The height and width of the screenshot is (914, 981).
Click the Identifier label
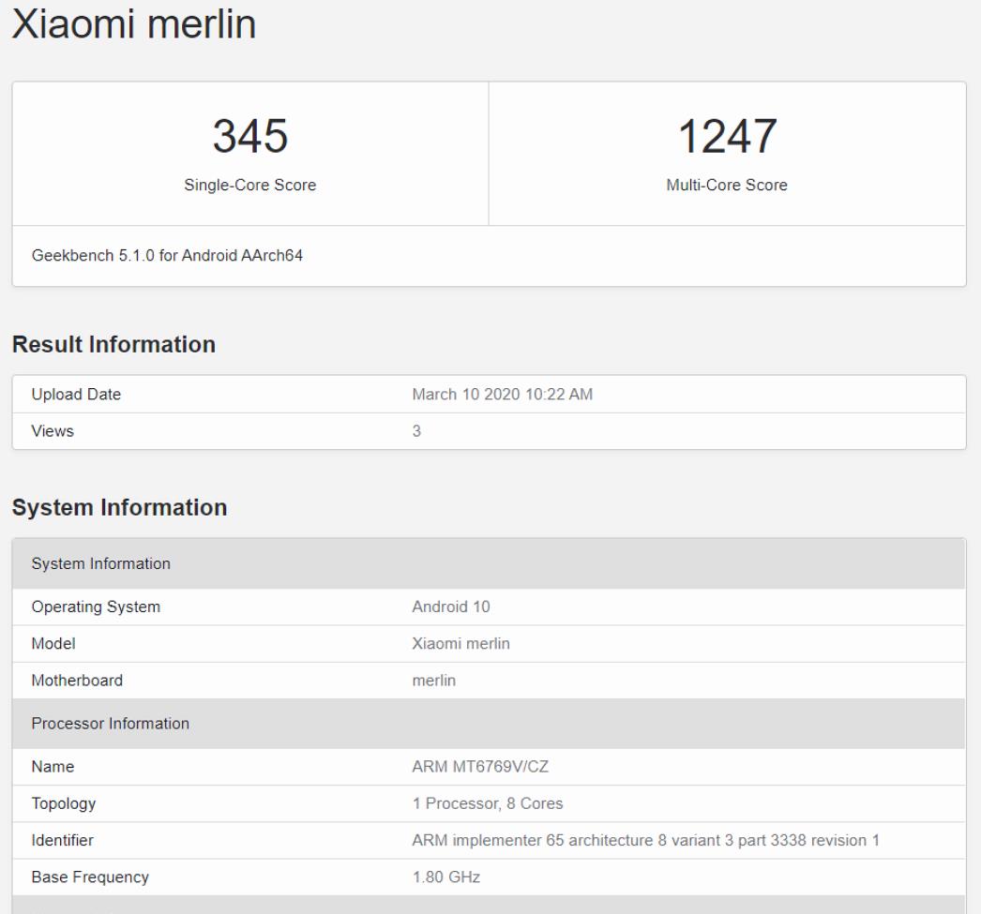click(x=63, y=841)
